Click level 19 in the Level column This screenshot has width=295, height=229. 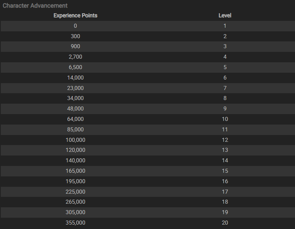coord(225,212)
